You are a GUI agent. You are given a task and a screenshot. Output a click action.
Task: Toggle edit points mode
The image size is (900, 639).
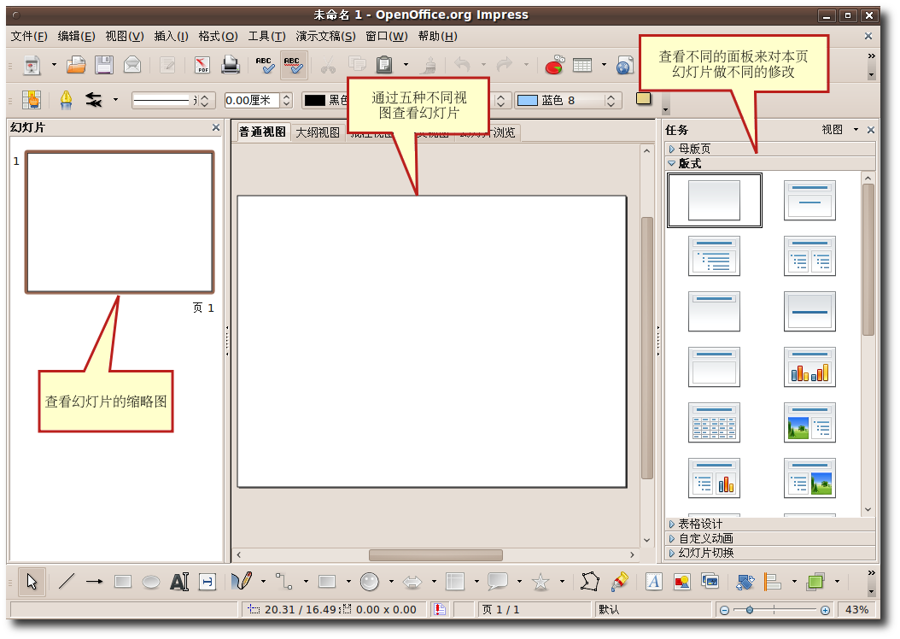coord(589,582)
